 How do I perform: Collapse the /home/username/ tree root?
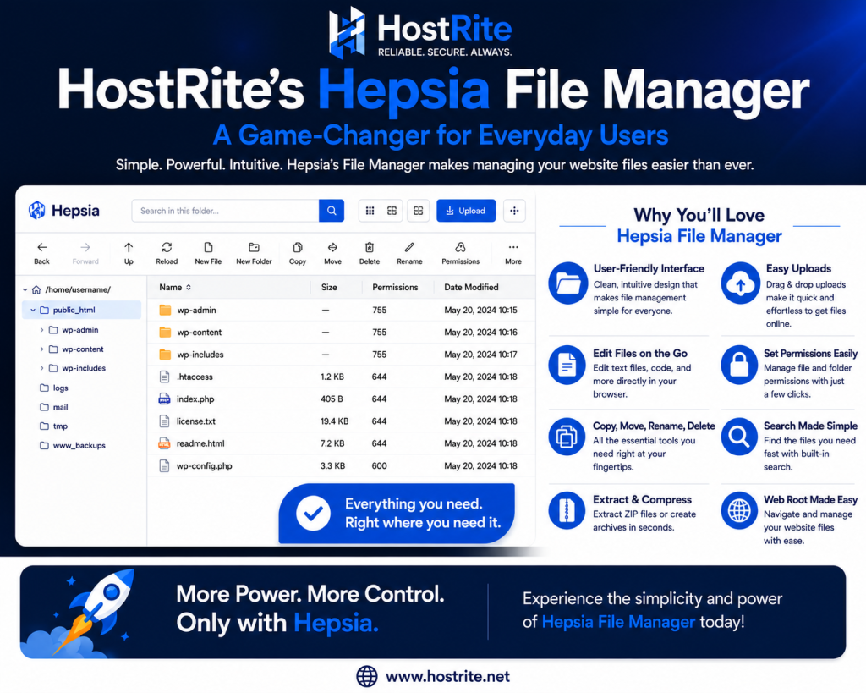pos(25,289)
